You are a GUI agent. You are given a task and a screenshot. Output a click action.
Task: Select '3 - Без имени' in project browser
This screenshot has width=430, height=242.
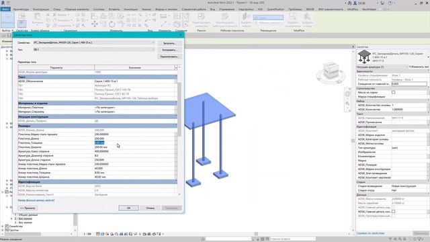[23, 223]
